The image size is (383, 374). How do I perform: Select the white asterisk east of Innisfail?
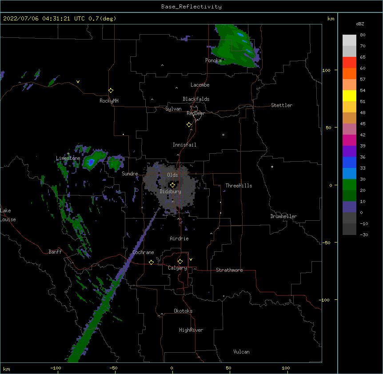point(223,135)
